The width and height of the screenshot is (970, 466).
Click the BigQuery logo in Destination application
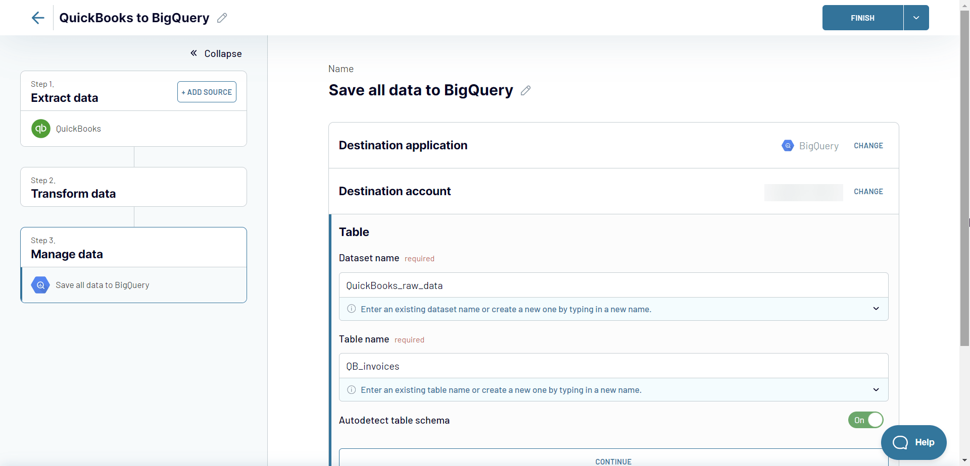[788, 146]
